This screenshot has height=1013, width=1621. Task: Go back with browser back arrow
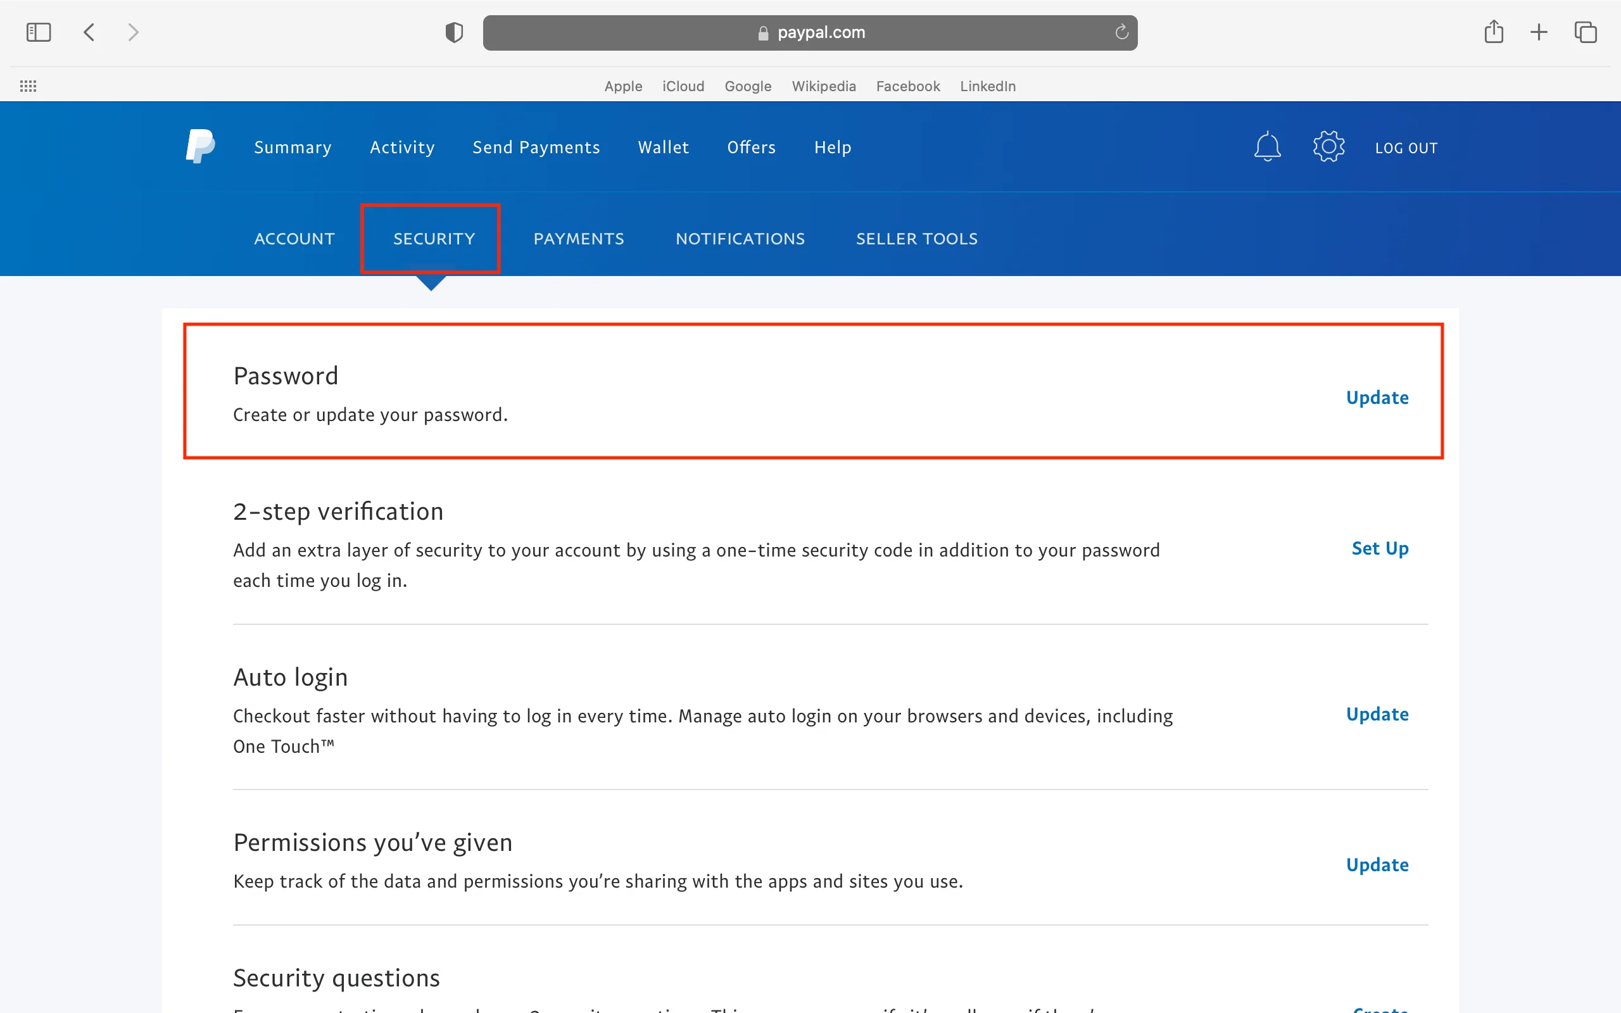[x=89, y=32]
